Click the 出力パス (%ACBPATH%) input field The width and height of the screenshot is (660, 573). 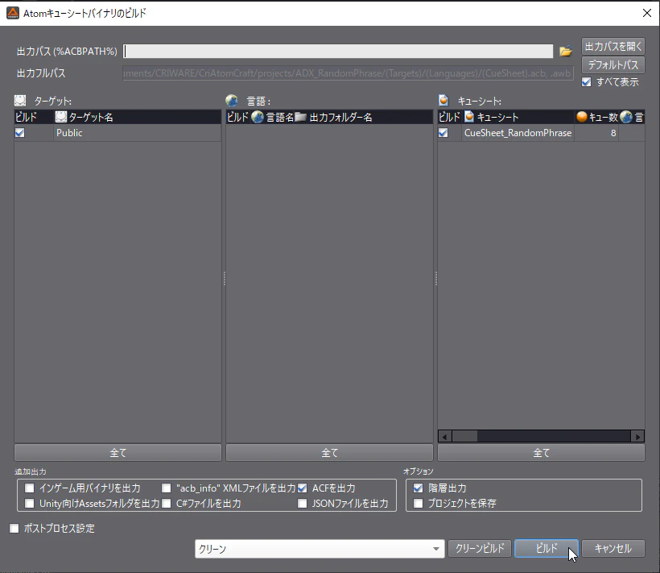point(338,52)
